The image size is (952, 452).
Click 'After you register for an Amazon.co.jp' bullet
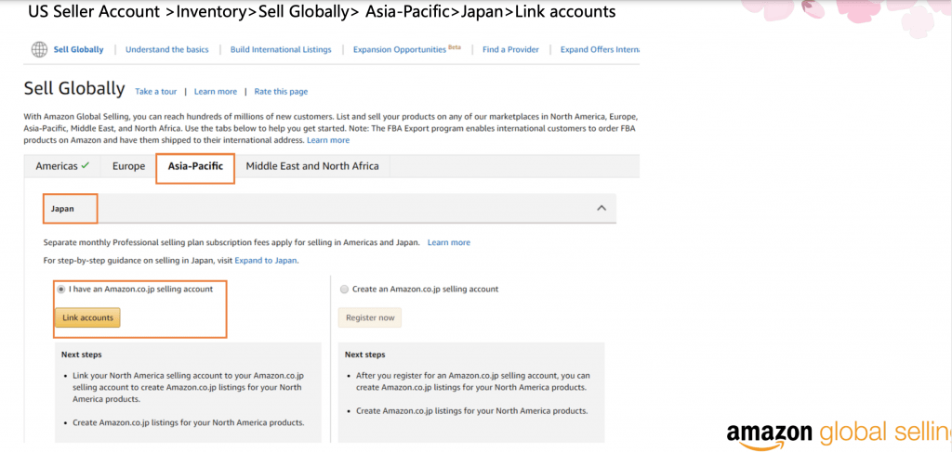point(473,381)
